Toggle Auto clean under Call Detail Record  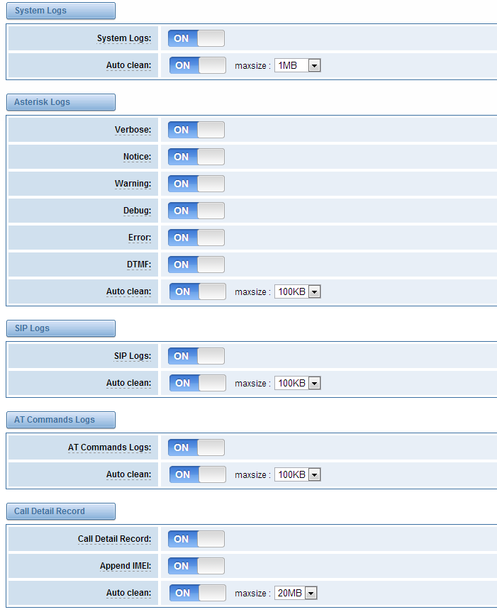click(x=198, y=592)
